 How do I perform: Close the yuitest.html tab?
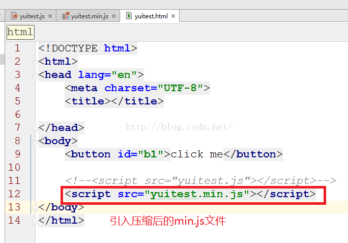point(173,16)
